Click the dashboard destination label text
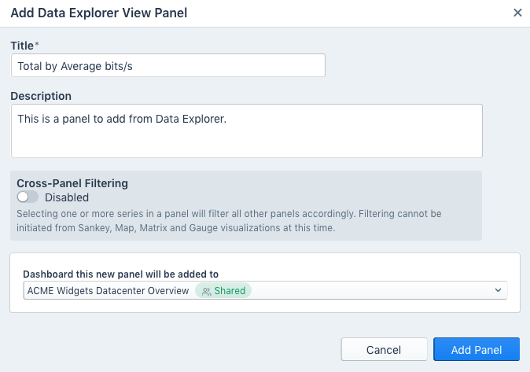 (120, 274)
